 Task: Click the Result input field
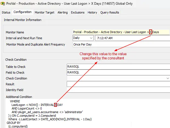(x=118, y=84)
